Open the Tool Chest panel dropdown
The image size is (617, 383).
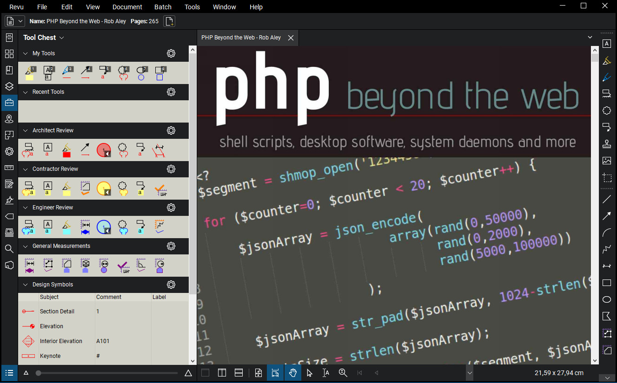pos(62,38)
